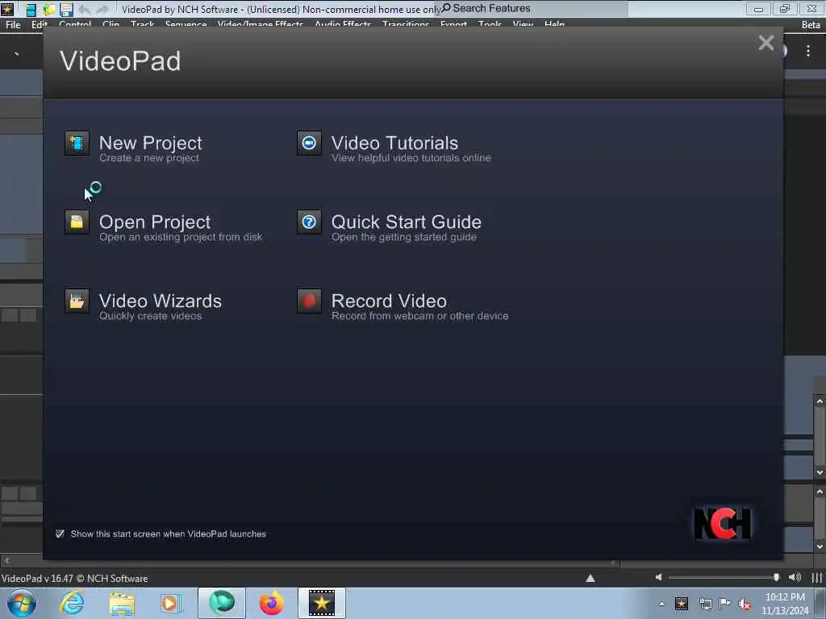Click the Action Center flag icon
Viewport: 826px width, 619px height.
pos(725,604)
